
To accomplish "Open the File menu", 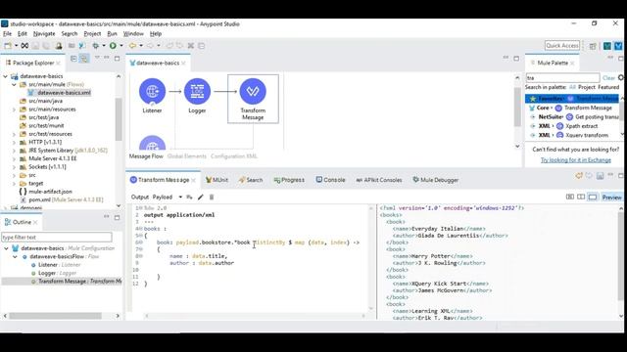I will (7, 34).
